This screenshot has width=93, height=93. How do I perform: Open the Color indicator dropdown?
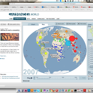click(90, 26)
